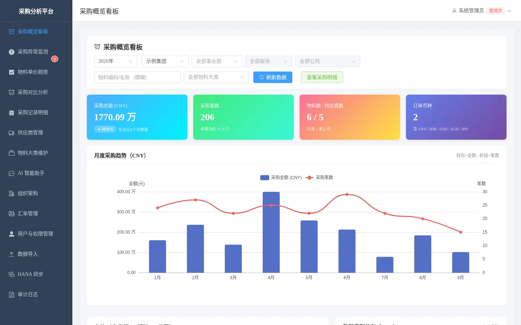Click the 数据导入 upload icon
The width and height of the screenshot is (521, 325).
12,254
